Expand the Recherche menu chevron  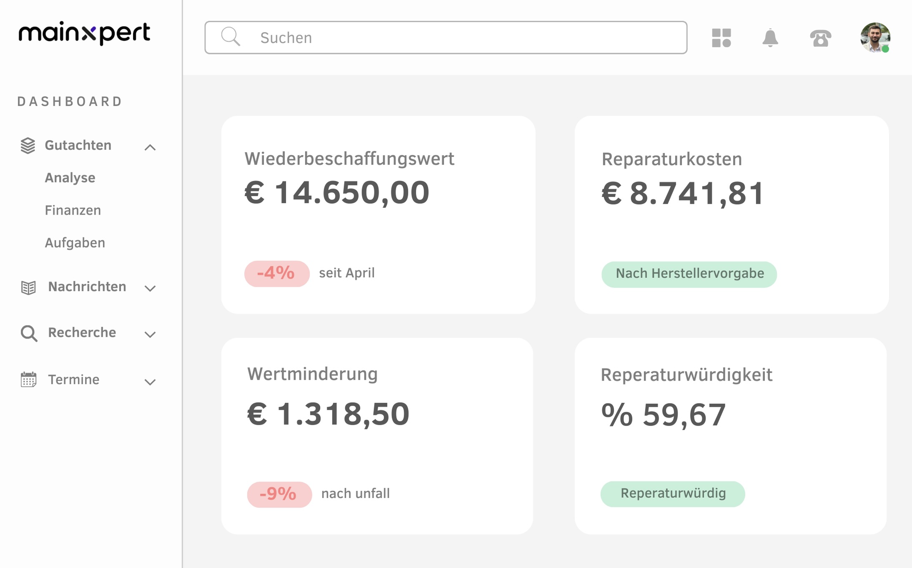pos(150,334)
